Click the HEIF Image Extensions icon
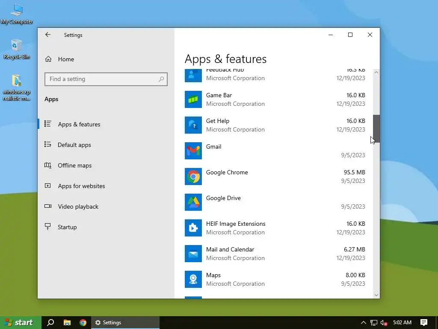The image size is (438, 329). coord(193,228)
